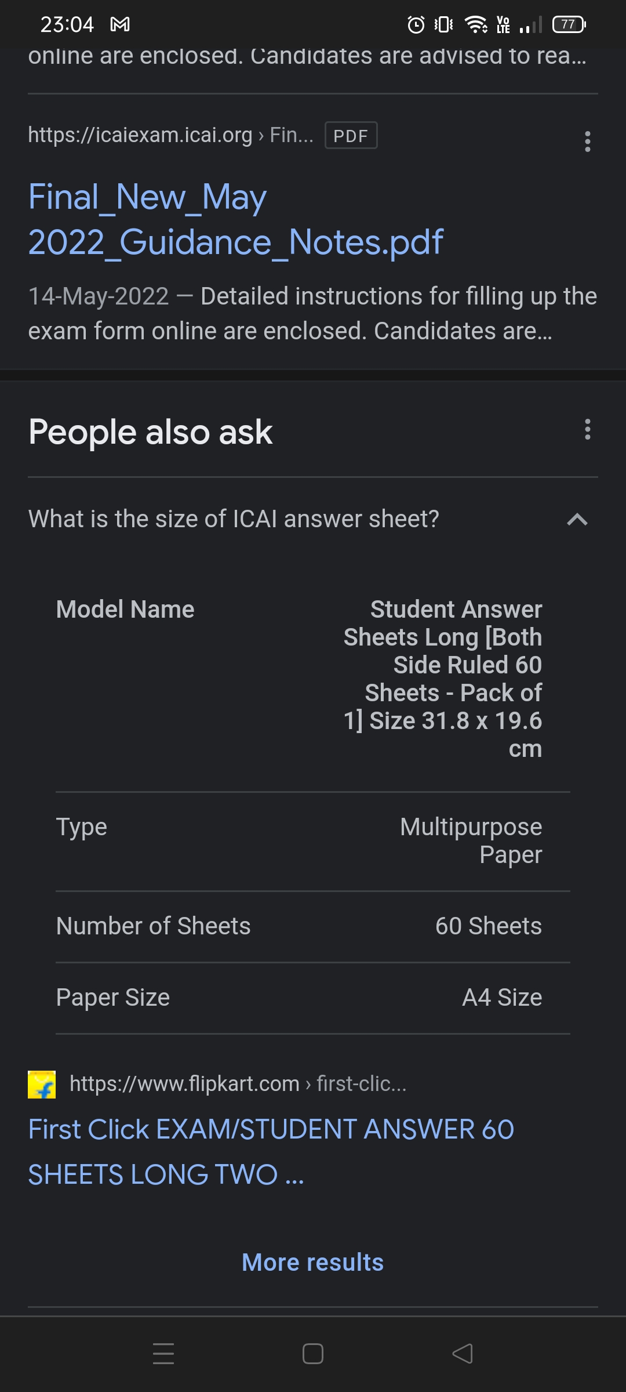The height and width of the screenshot is (1392, 626).
Task: Tap the Flipkart favicon icon
Action: click(x=42, y=1085)
